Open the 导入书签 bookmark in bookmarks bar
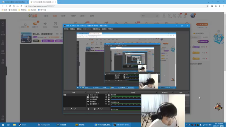226x127 pixels. pyautogui.click(x=42, y=10)
